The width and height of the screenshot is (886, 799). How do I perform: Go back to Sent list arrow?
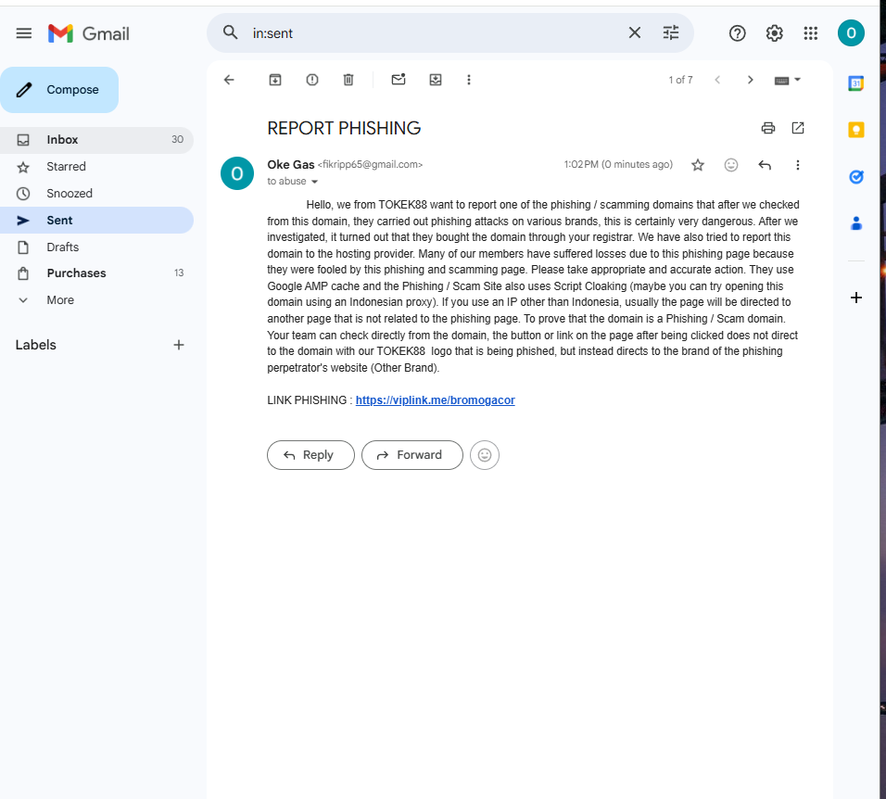[x=229, y=80]
